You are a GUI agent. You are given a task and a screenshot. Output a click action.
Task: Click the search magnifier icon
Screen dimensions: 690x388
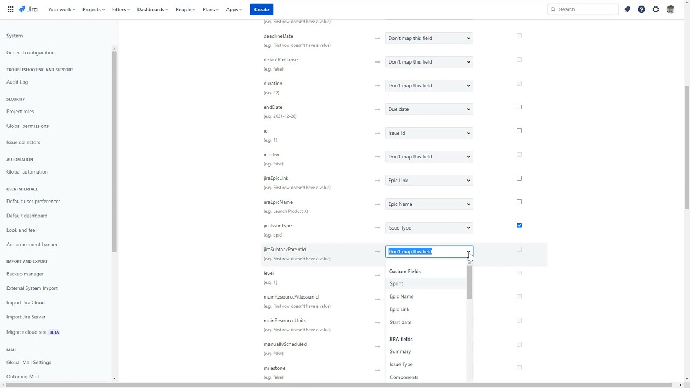click(x=553, y=9)
